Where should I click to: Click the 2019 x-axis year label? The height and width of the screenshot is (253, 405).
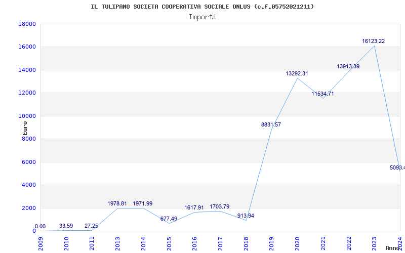tap(272, 243)
